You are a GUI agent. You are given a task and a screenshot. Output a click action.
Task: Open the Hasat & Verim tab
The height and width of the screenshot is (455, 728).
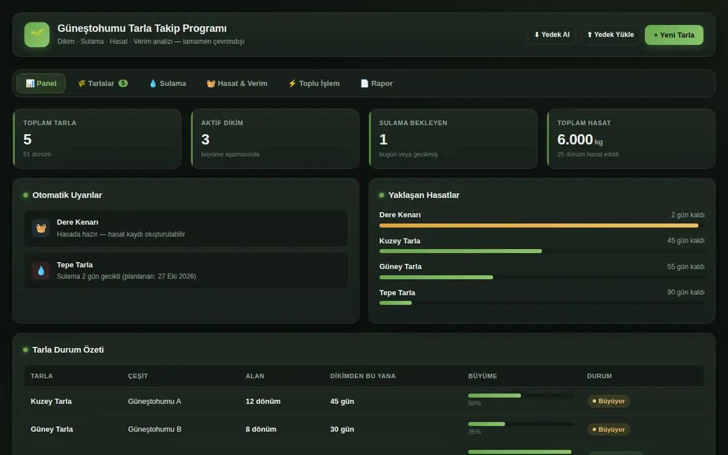(x=237, y=84)
